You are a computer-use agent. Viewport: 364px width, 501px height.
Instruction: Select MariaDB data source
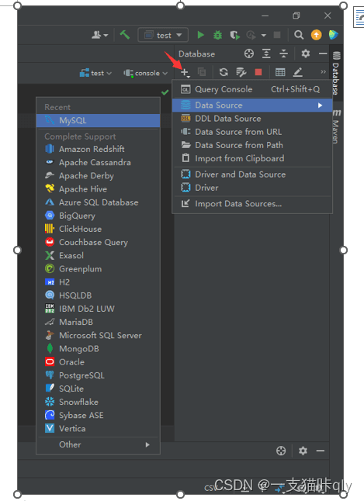coord(99,322)
